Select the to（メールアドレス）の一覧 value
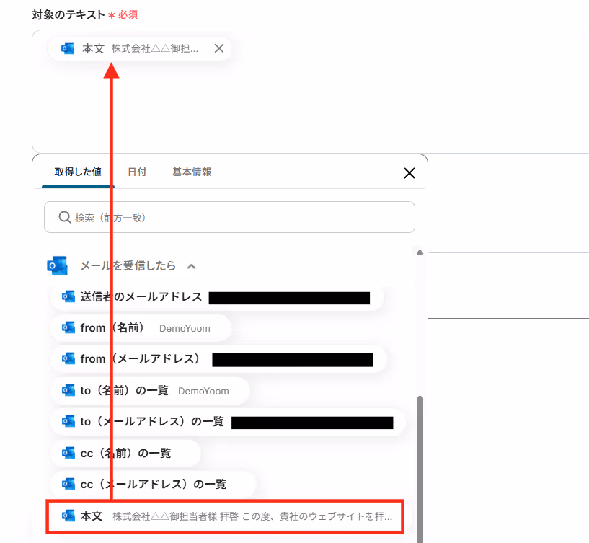 [x=228, y=422]
